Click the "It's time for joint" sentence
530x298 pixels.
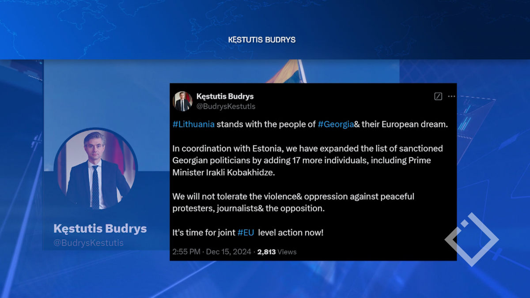[x=204, y=232]
